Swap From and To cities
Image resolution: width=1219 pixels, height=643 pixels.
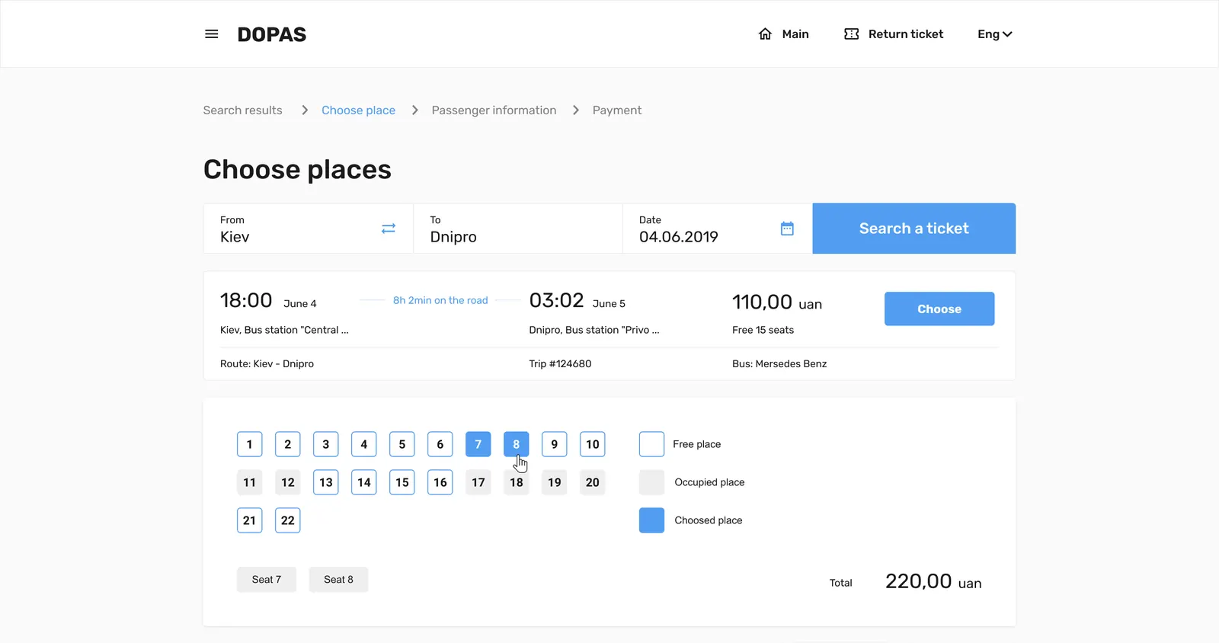389,229
